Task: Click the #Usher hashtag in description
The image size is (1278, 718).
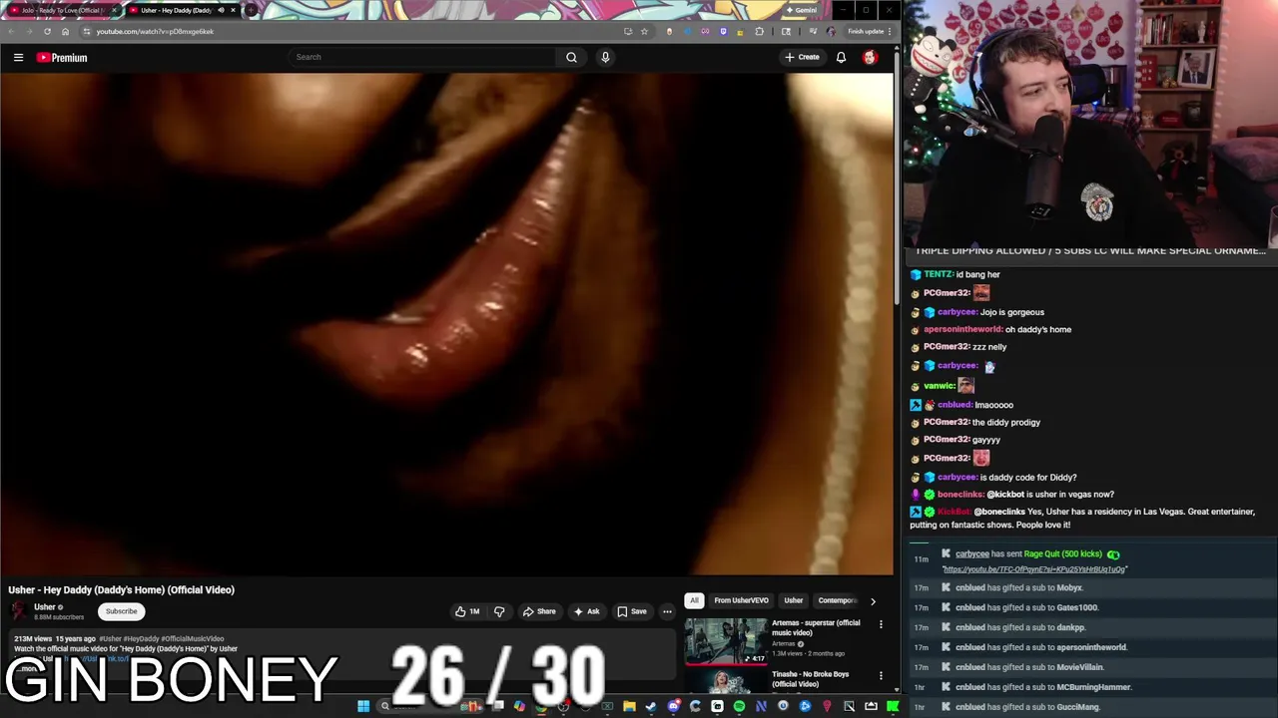Action: tap(112, 638)
